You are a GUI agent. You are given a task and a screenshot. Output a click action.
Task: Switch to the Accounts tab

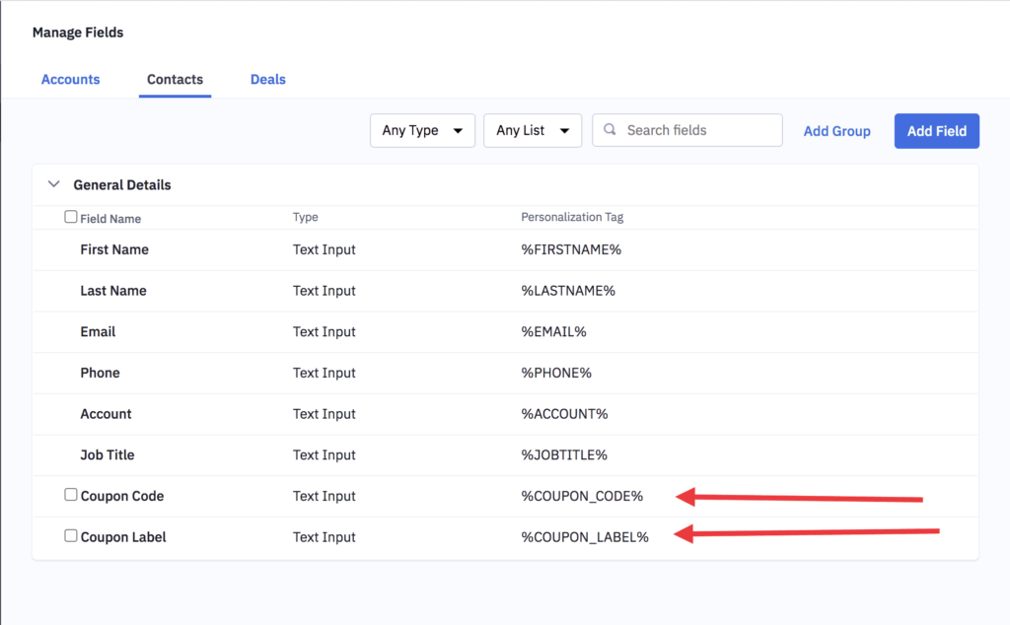[70, 79]
